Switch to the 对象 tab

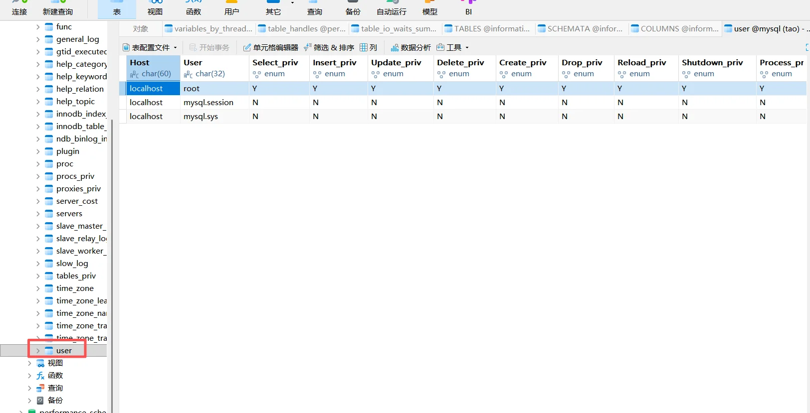141,29
